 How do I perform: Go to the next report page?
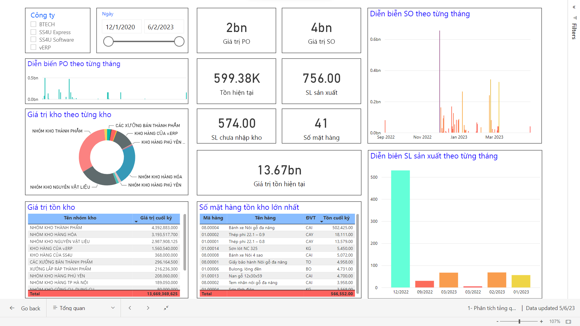[148, 308]
